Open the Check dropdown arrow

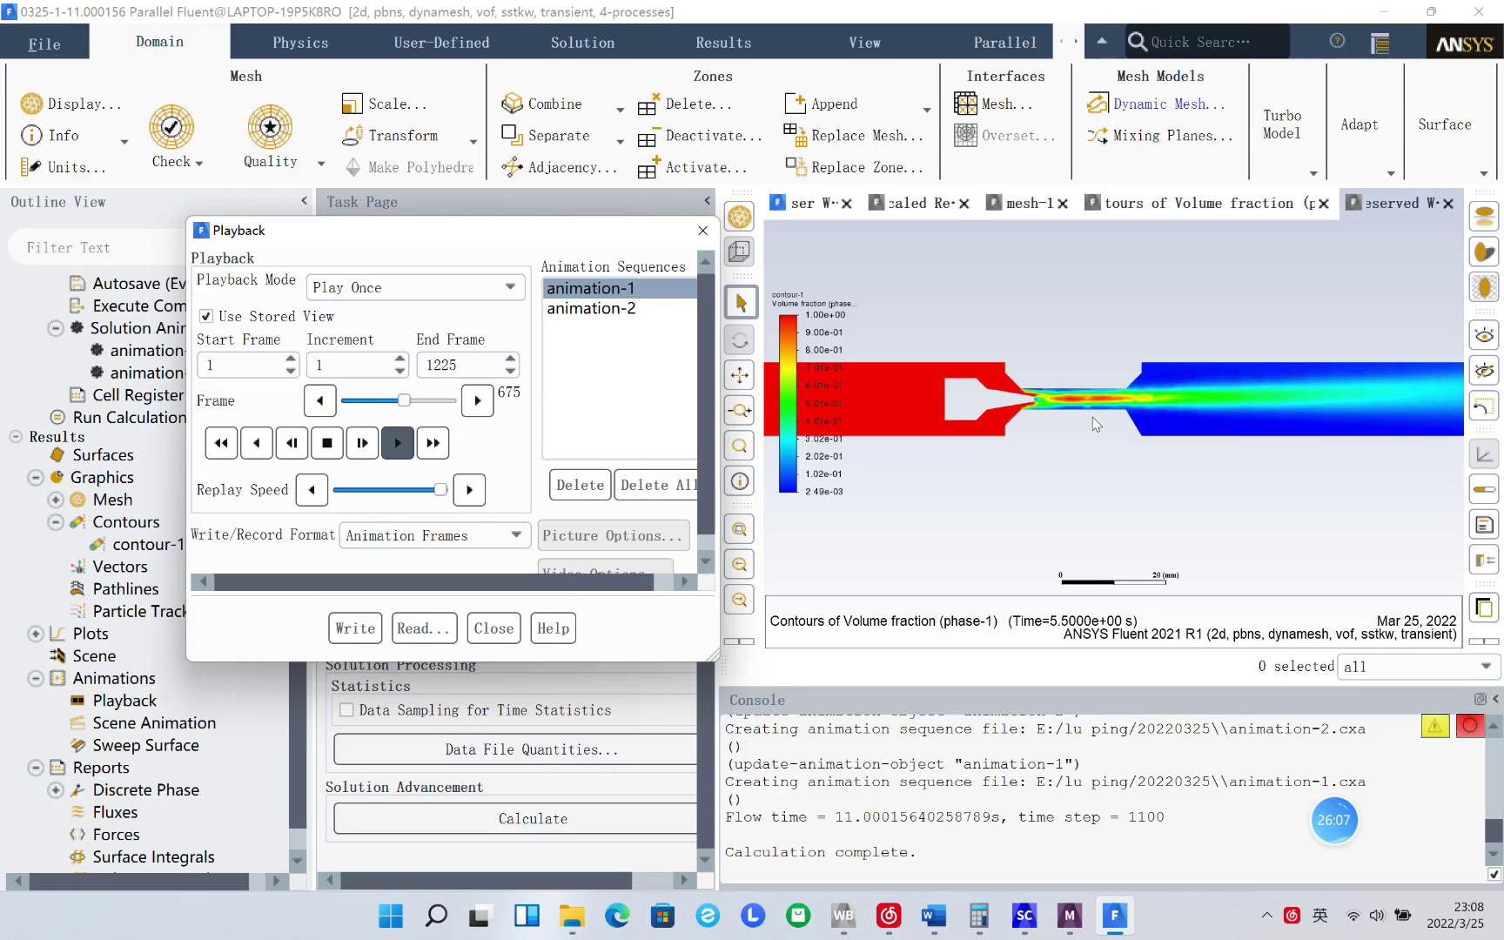click(199, 163)
